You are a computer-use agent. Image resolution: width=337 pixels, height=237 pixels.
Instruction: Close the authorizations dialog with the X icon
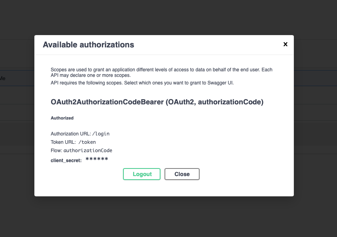pos(285,44)
